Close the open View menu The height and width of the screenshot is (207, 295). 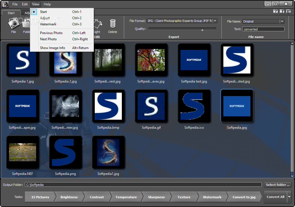tap(36, 4)
